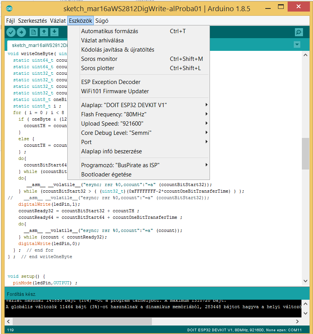Expand Upload Speed 921600 submenu
The height and width of the screenshot is (334, 313).
pos(138,124)
